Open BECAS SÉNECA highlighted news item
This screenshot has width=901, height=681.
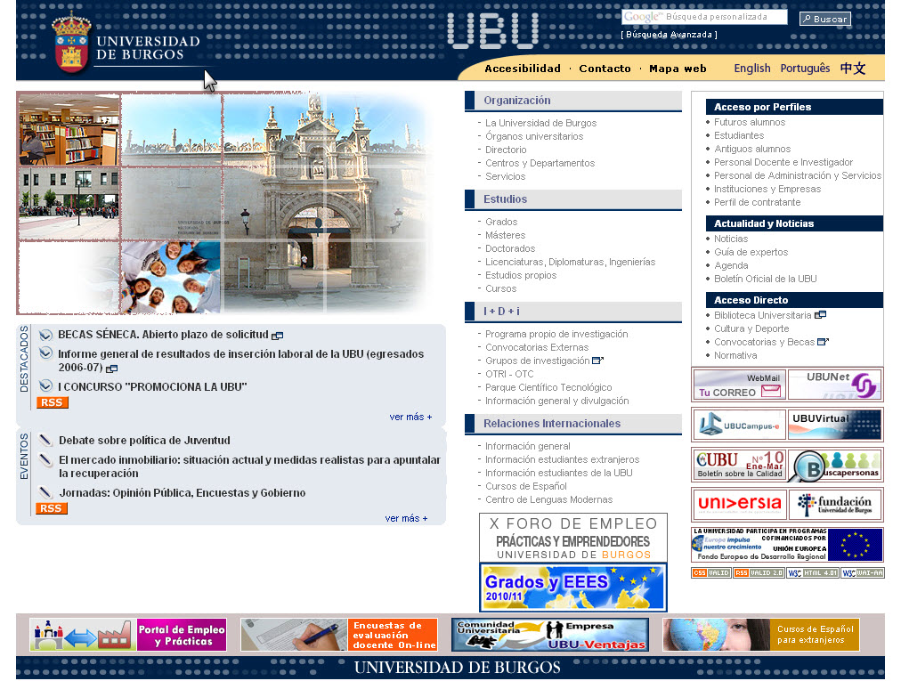tap(163, 335)
